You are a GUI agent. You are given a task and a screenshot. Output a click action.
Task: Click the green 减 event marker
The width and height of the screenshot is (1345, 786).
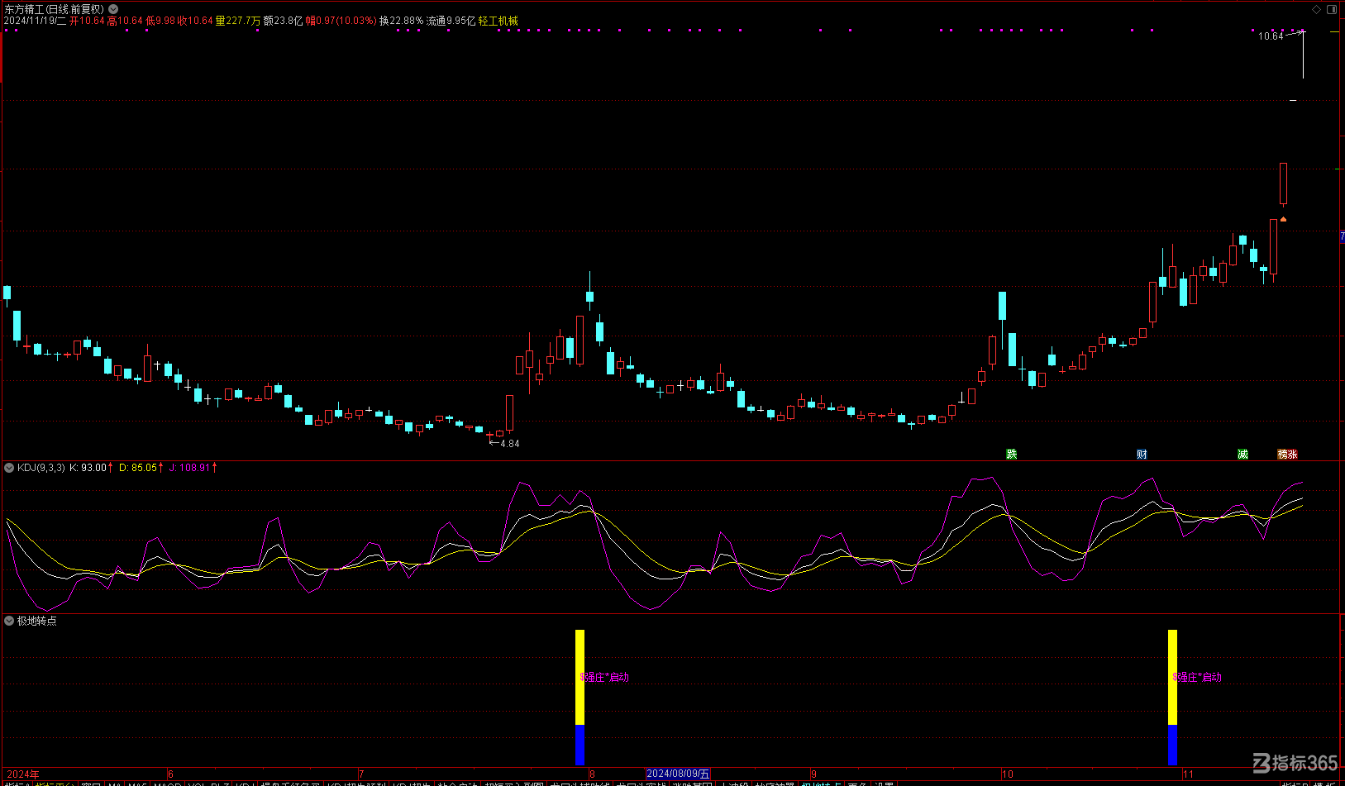(1242, 455)
